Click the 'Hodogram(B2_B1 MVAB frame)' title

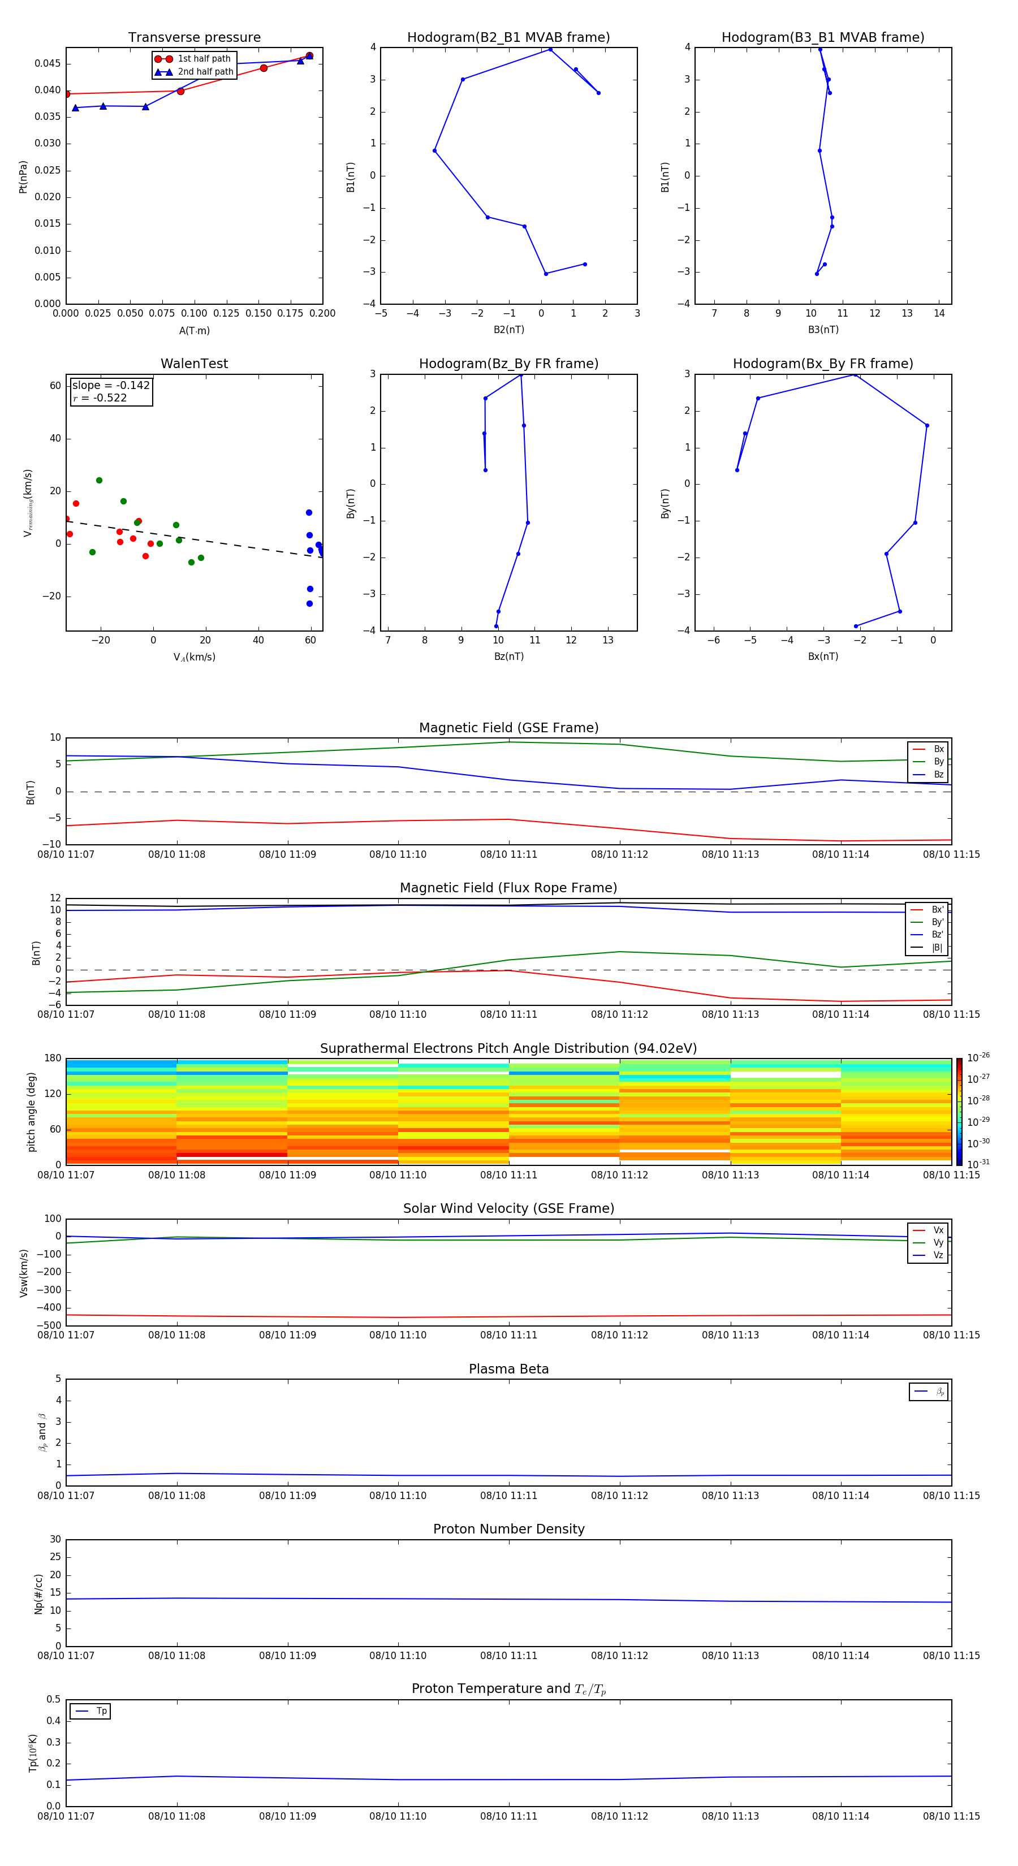(x=508, y=38)
